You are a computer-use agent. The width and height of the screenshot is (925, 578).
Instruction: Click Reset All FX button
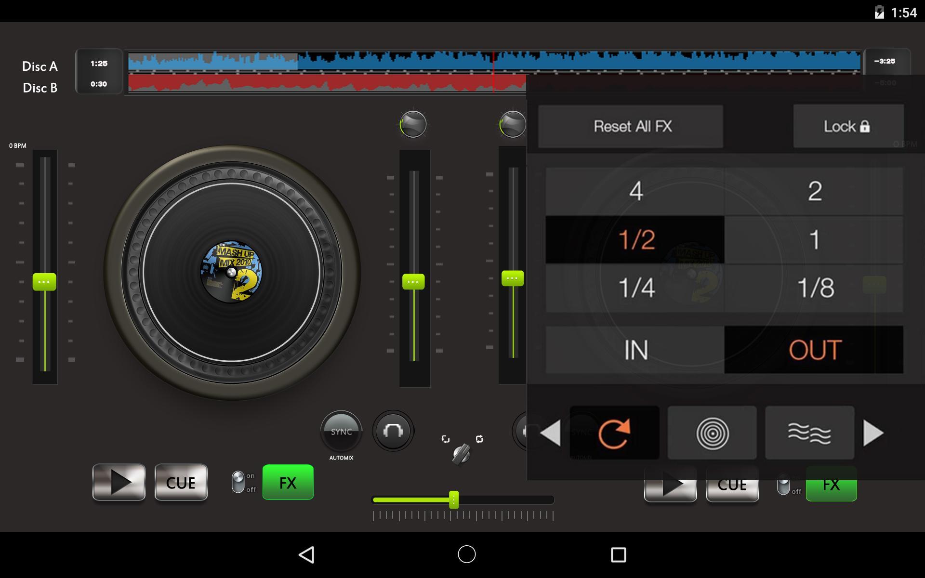tap(631, 126)
